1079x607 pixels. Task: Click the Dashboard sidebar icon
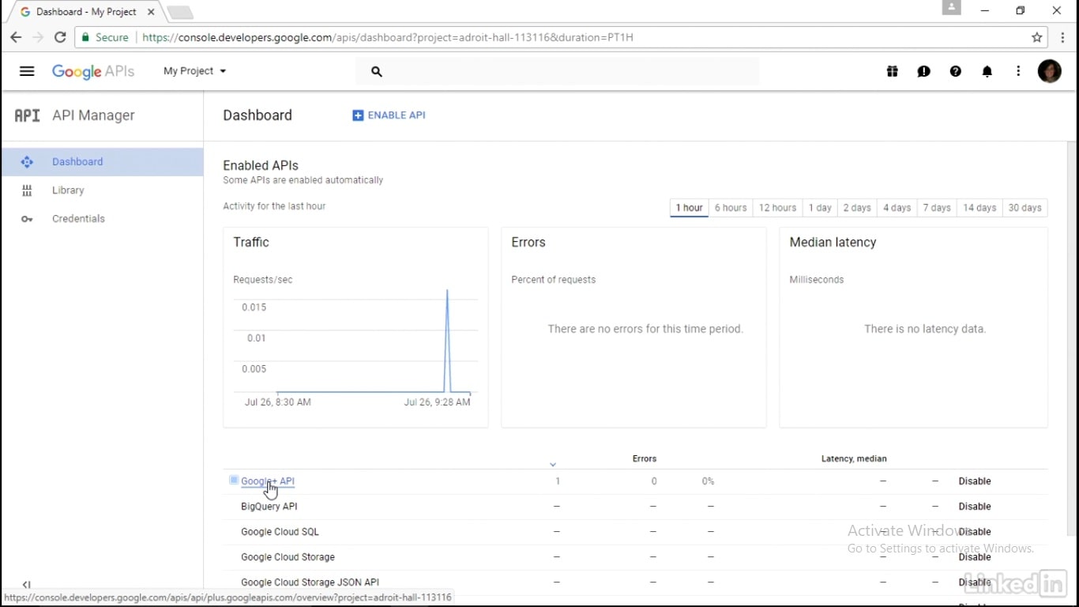[x=27, y=162]
